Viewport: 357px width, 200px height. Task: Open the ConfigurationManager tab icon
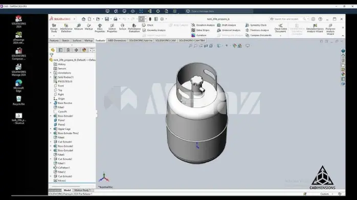pyautogui.click(x=69, y=50)
